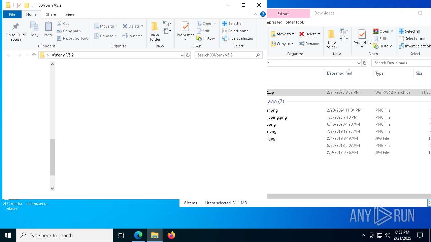
Task: Switch to the Share tab
Action: coord(51,14)
